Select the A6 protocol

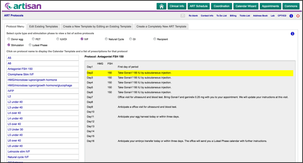click(43, 63)
